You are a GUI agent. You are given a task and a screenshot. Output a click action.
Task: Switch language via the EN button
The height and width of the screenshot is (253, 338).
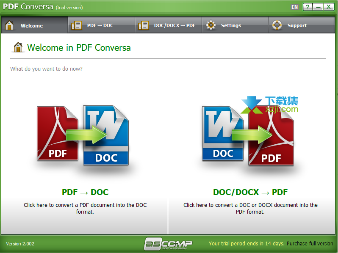294,7
